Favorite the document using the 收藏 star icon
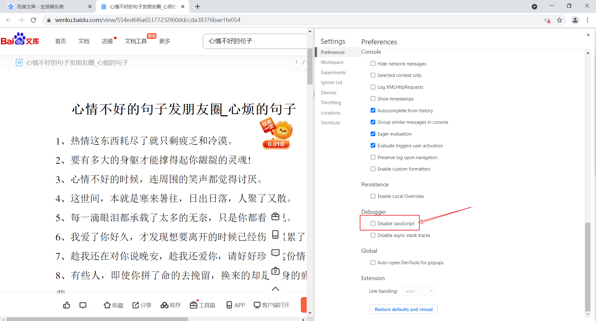596x321 pixels. coord(113,305)
